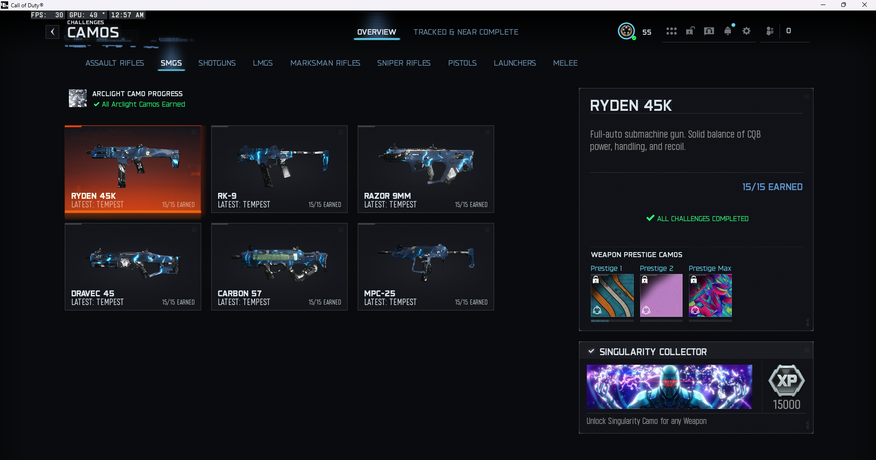Click the 15000 XP reward value
Image resolution: width=876 pixels, height=460 pixels.
coord(787,404)
